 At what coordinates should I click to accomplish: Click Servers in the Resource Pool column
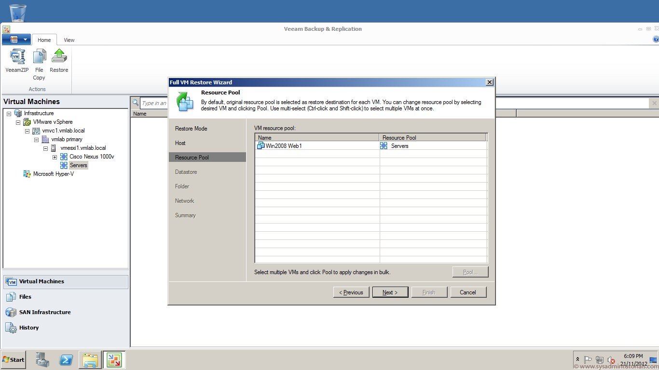pyautogui.click(x=400, y=146)
